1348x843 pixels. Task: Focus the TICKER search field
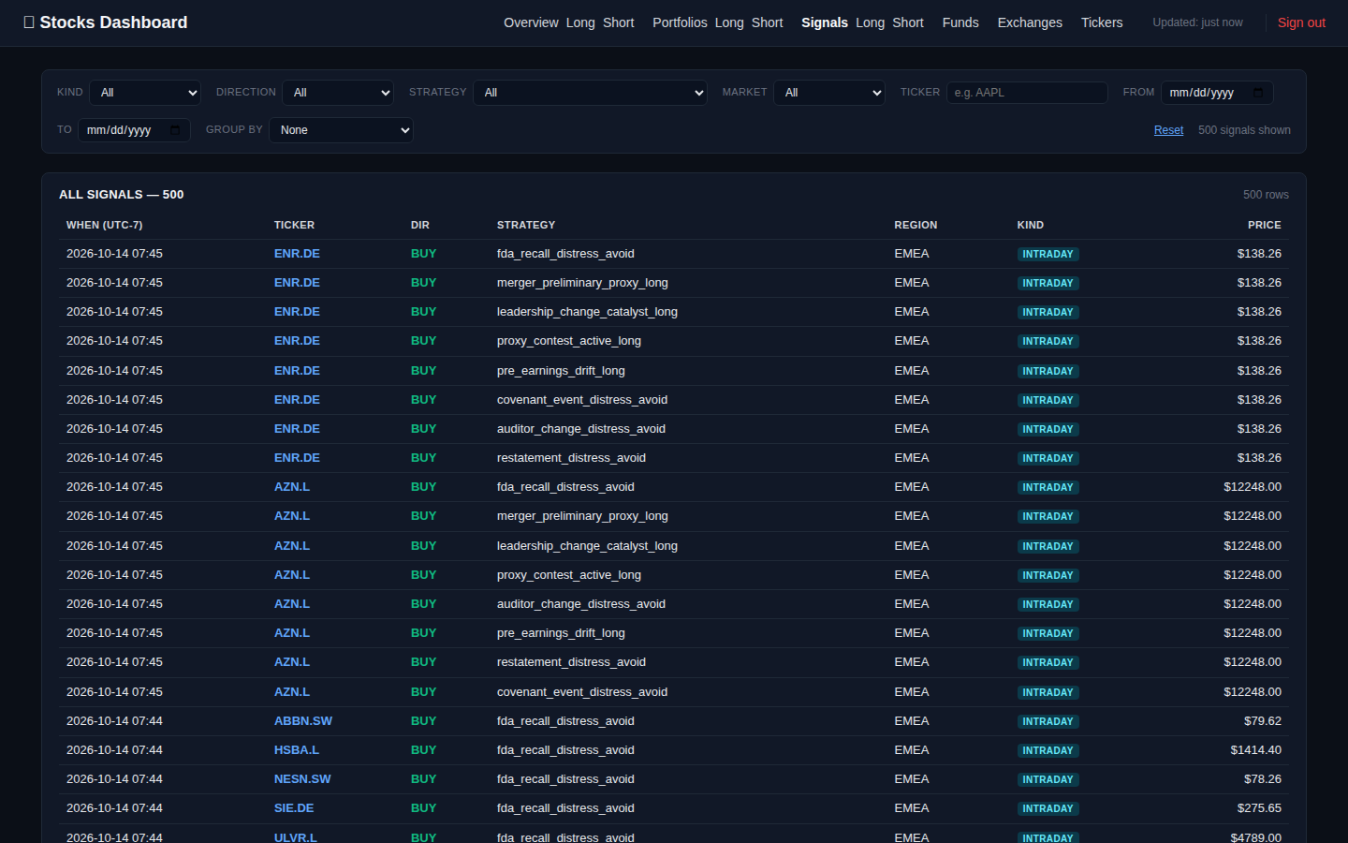(1027, 93)
